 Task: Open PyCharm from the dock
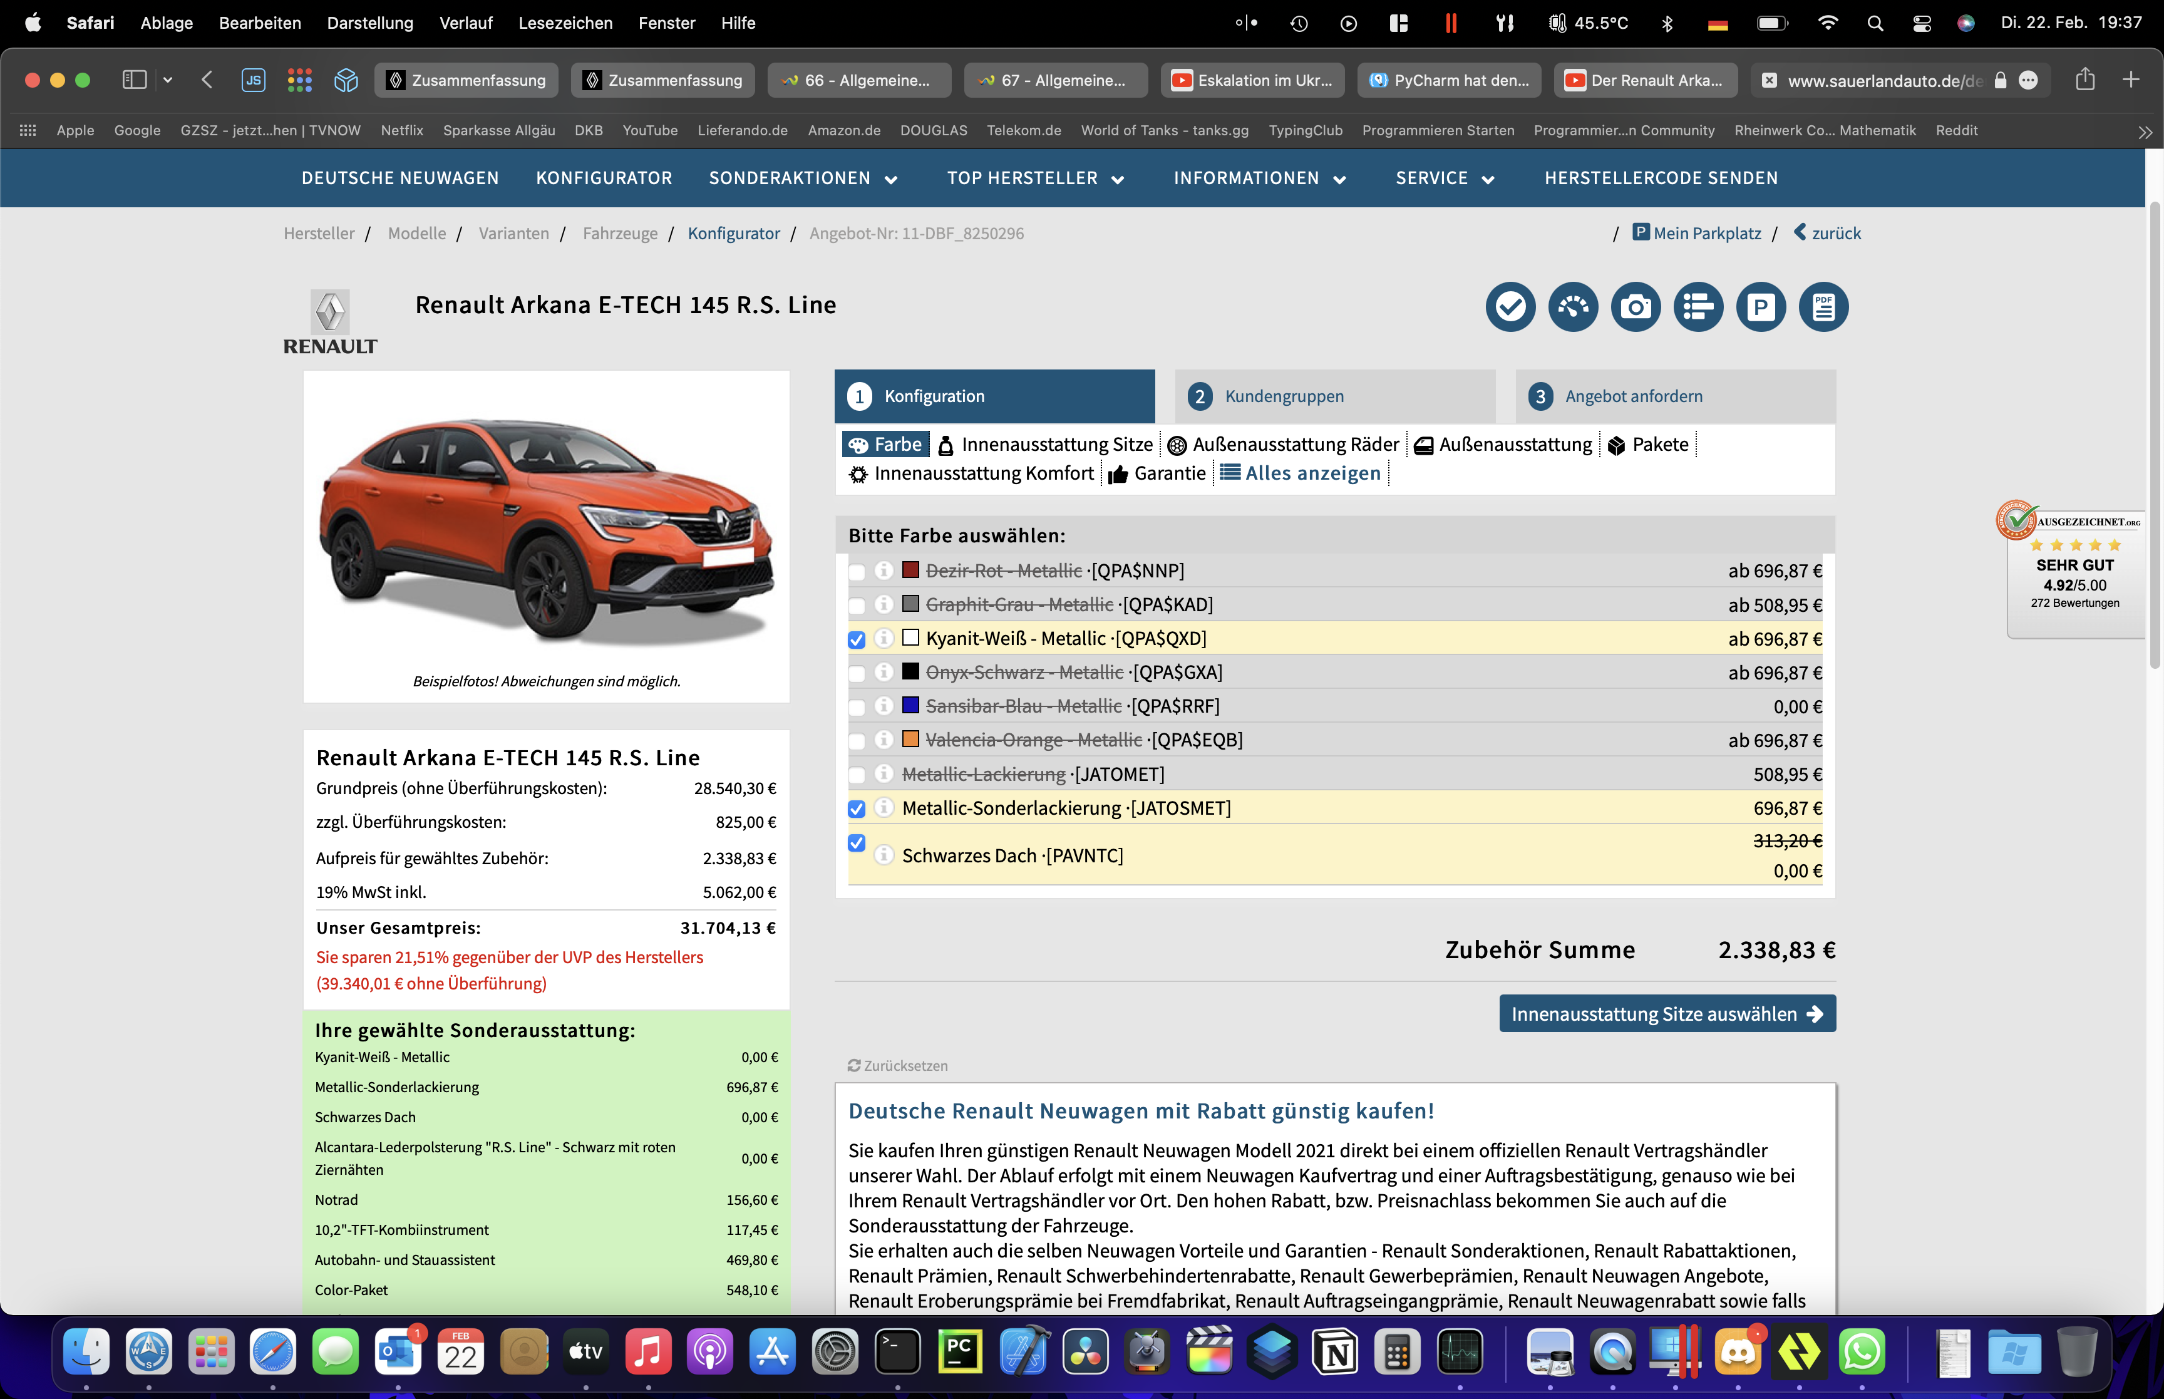pyautogui.click(x=960, y=1353)
